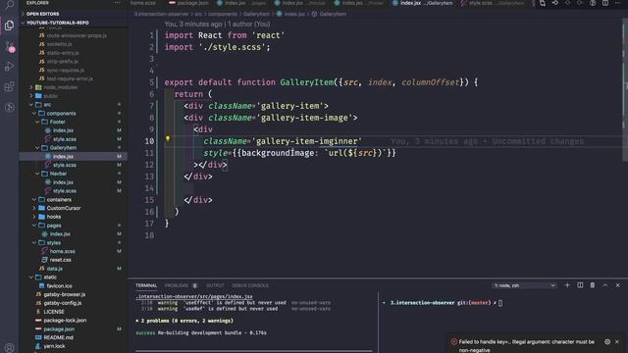Click the components segment in the breadcrumb

point(223,14)
